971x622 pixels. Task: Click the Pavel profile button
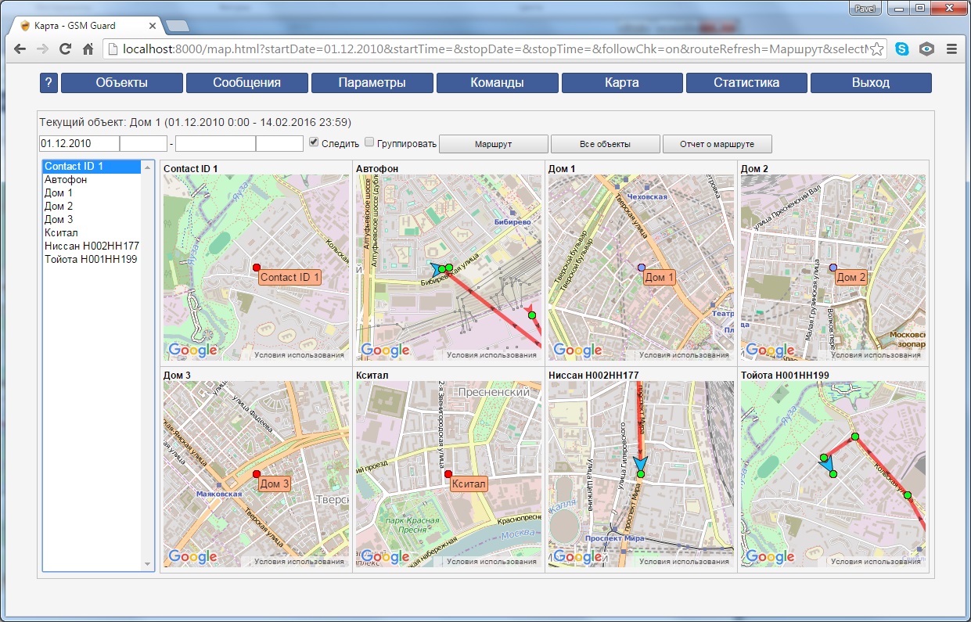click(865, 8)
